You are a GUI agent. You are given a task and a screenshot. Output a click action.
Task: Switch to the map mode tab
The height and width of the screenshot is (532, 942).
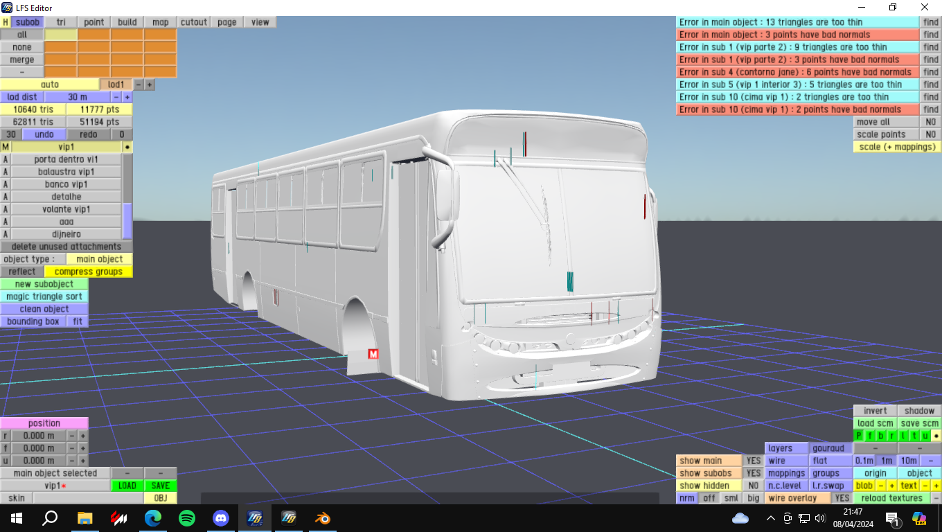(x=161, y=22)
